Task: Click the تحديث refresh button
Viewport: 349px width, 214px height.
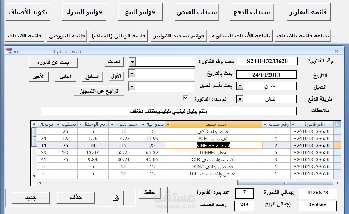Action: (x=114, y=62)
